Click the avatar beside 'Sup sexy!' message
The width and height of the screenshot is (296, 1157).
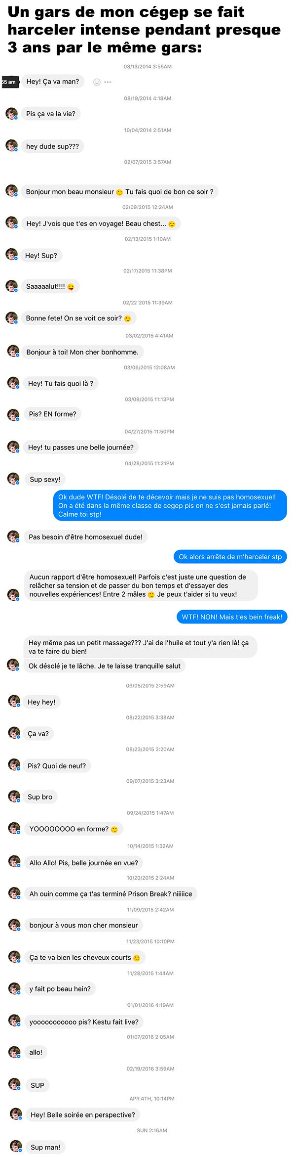(x=13, y=479)
